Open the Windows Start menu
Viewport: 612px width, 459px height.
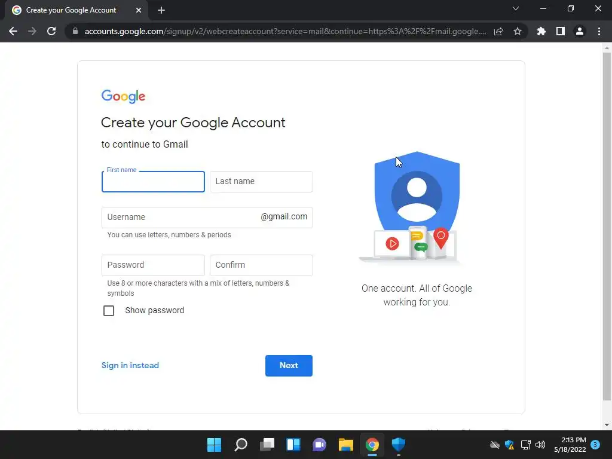pos(215,445)
